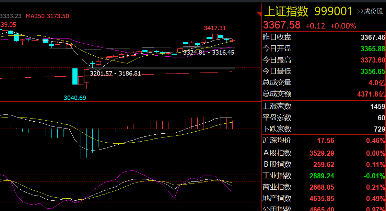Select the 上涨家数 row
Viewport: 386px width, 211px height.
pos(324,107)
